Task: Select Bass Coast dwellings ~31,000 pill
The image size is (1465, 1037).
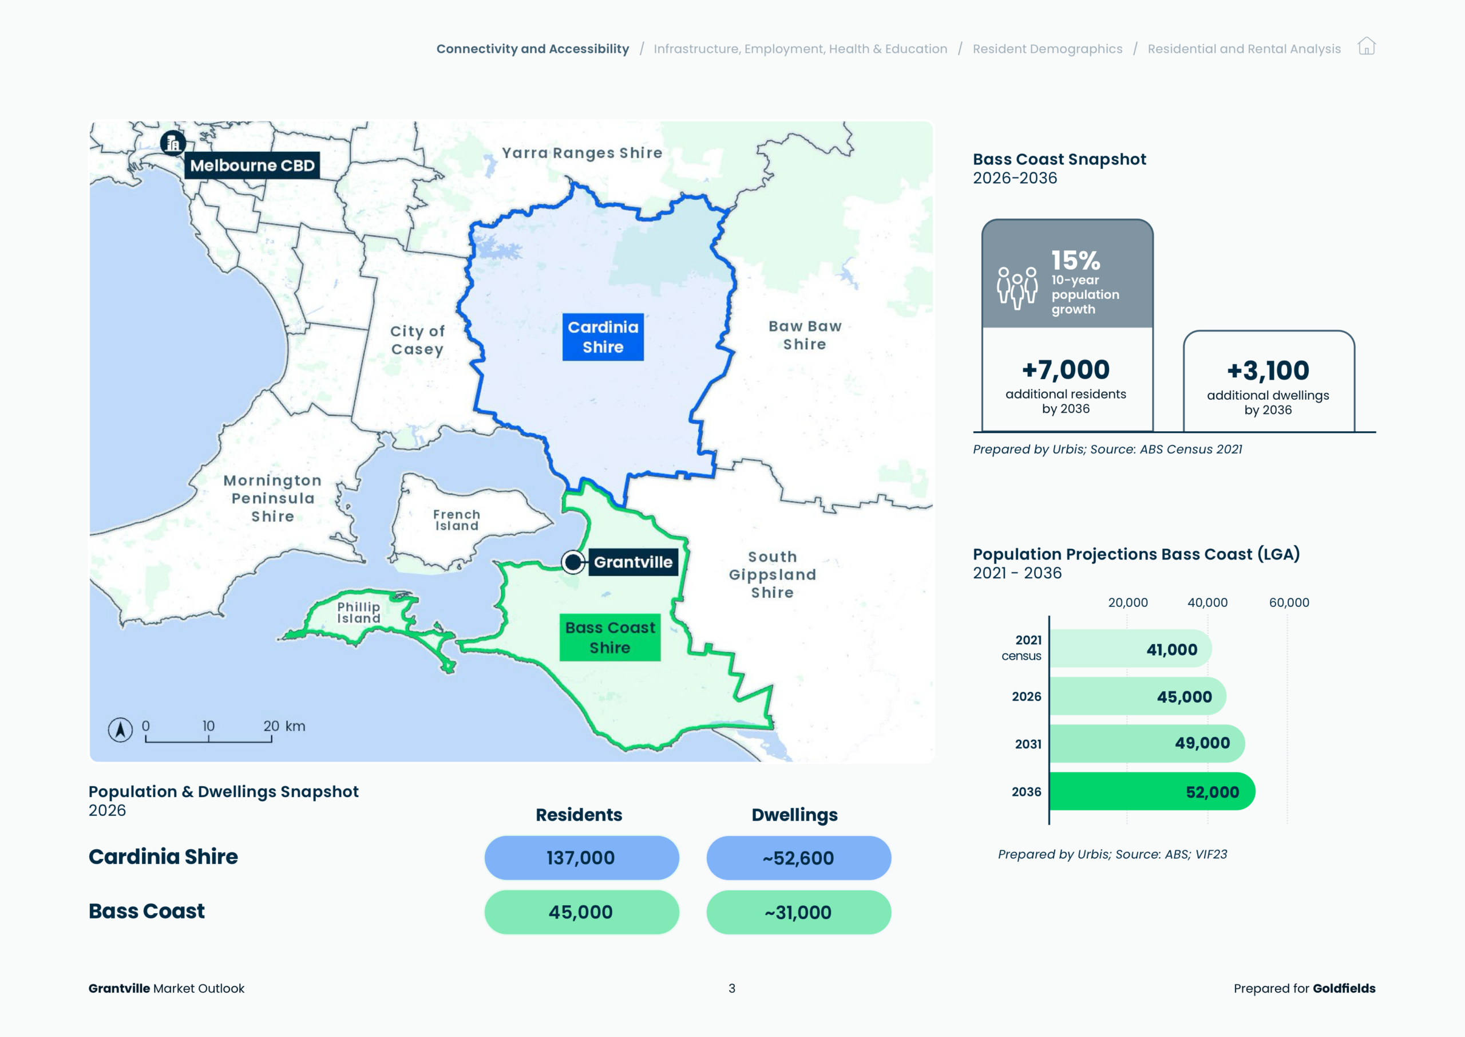Action: pos(798,912)
